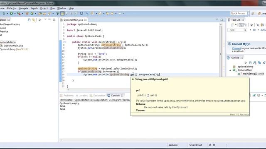Collapse the OptionalMain class in Outline
The height and width of the screenshot is (149, 266).
230,70
